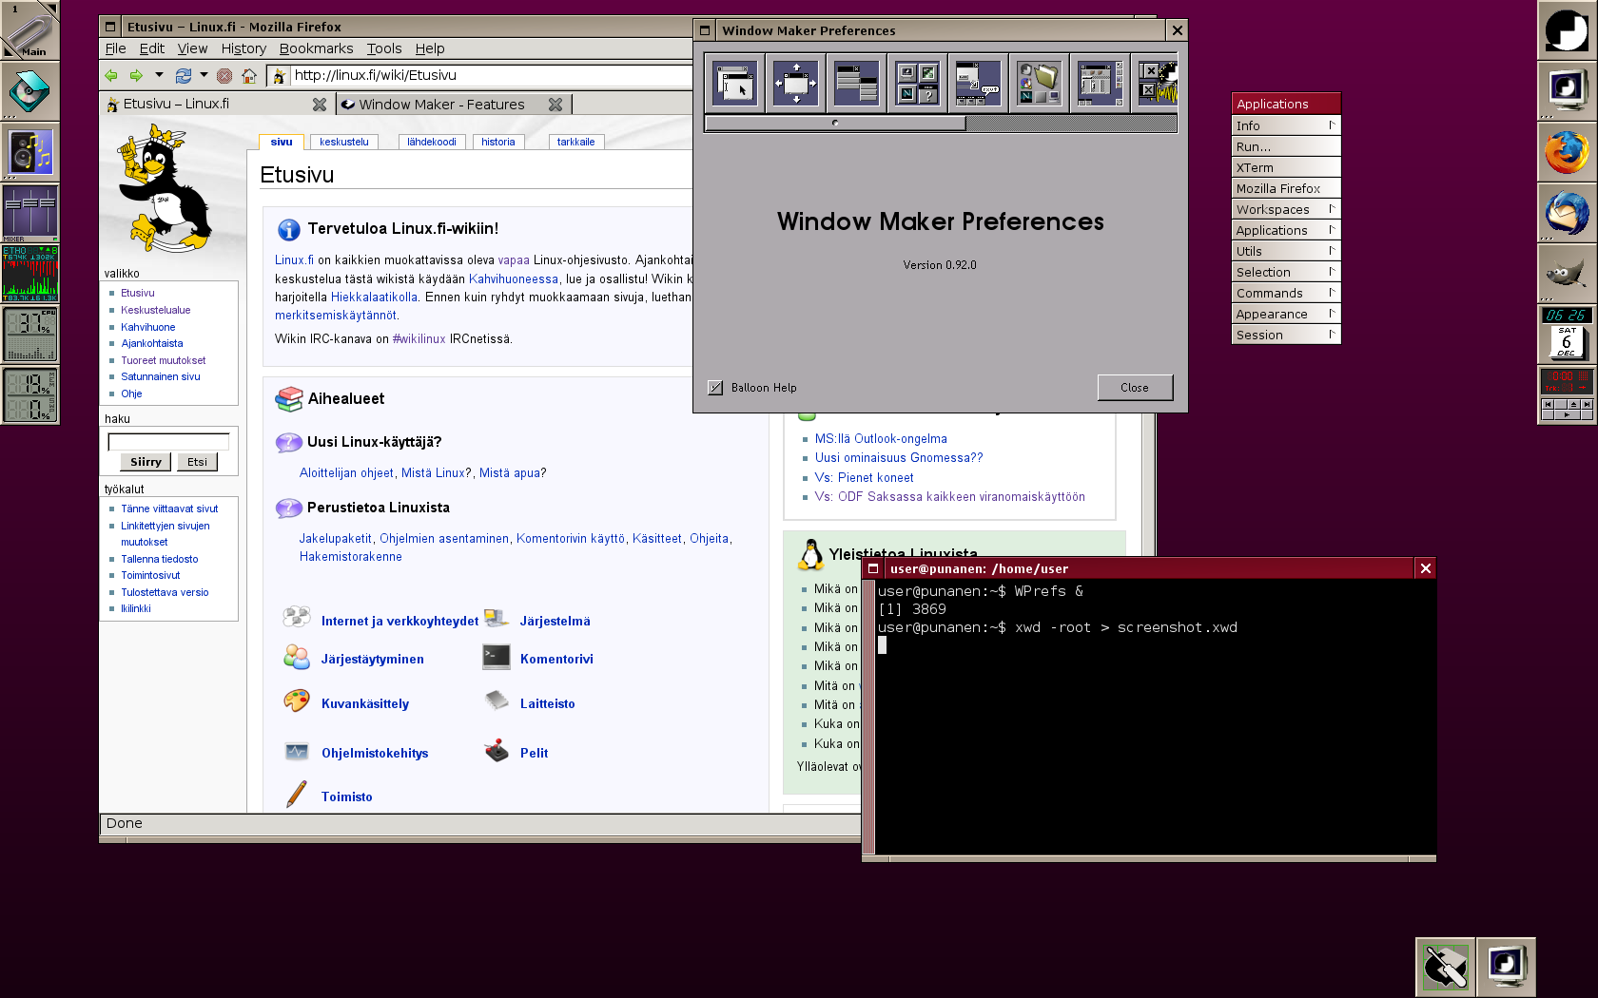Select the Menu preferences panel icon
Screen dimensions: 1598x998
point(856,84)
